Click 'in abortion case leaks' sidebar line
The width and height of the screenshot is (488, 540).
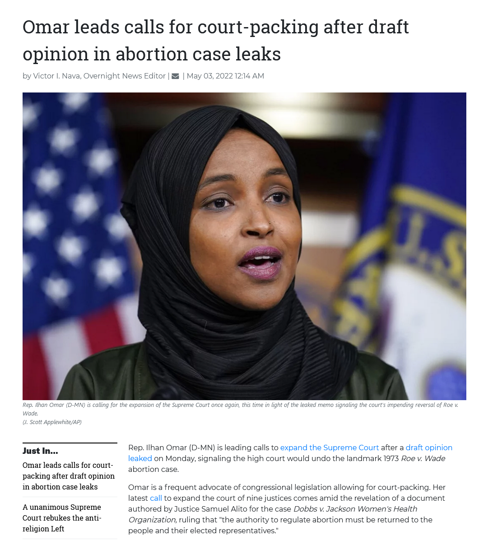point(60,487)
